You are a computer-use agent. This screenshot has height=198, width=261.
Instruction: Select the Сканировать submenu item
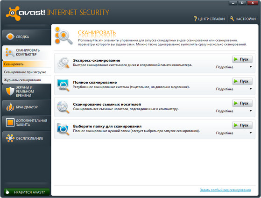(27, 64)
